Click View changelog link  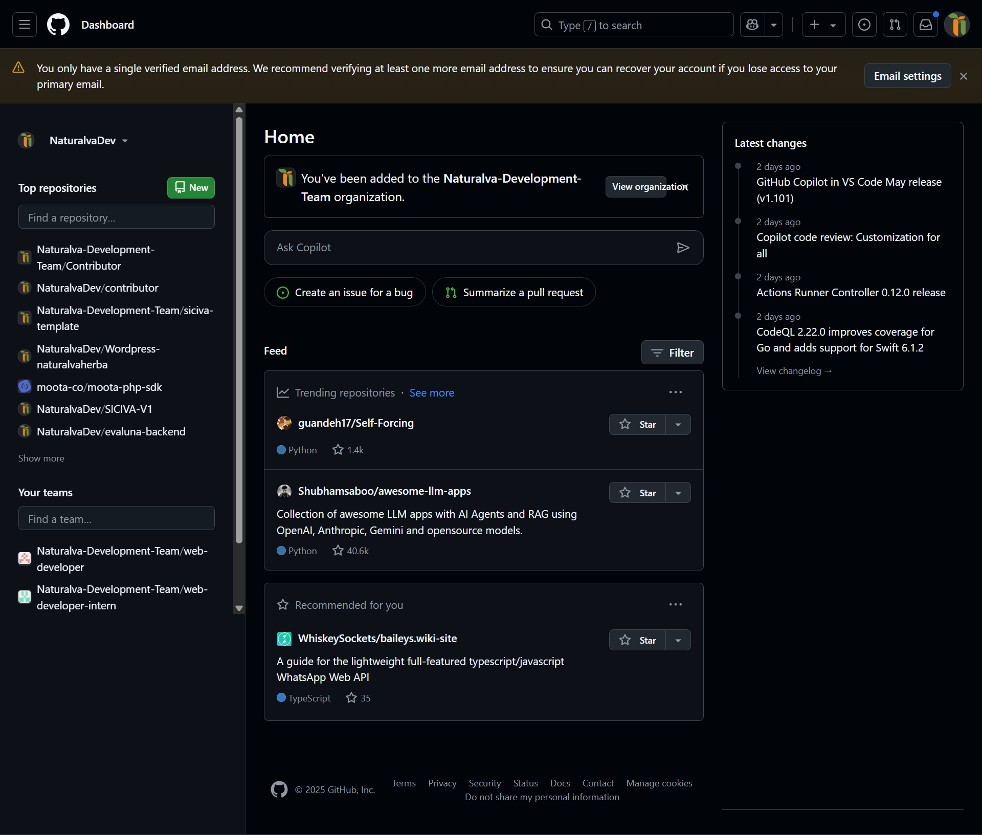tap(794, 370)
